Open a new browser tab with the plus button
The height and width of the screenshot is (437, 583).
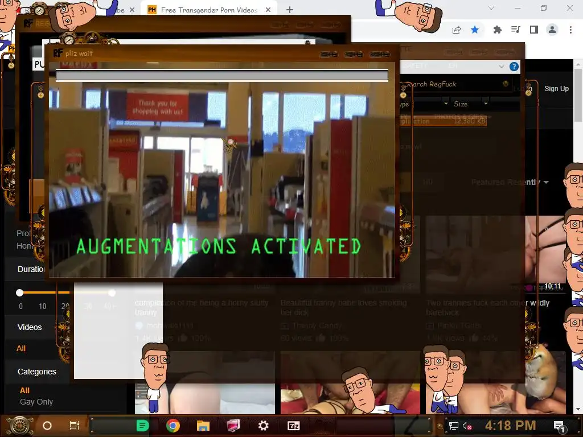(290, 10)
